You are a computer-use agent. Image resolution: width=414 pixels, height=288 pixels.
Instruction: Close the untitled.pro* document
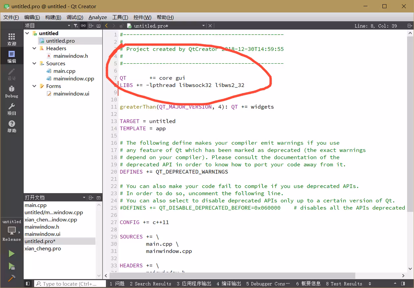pyautogui.click(x=210, y=26)
